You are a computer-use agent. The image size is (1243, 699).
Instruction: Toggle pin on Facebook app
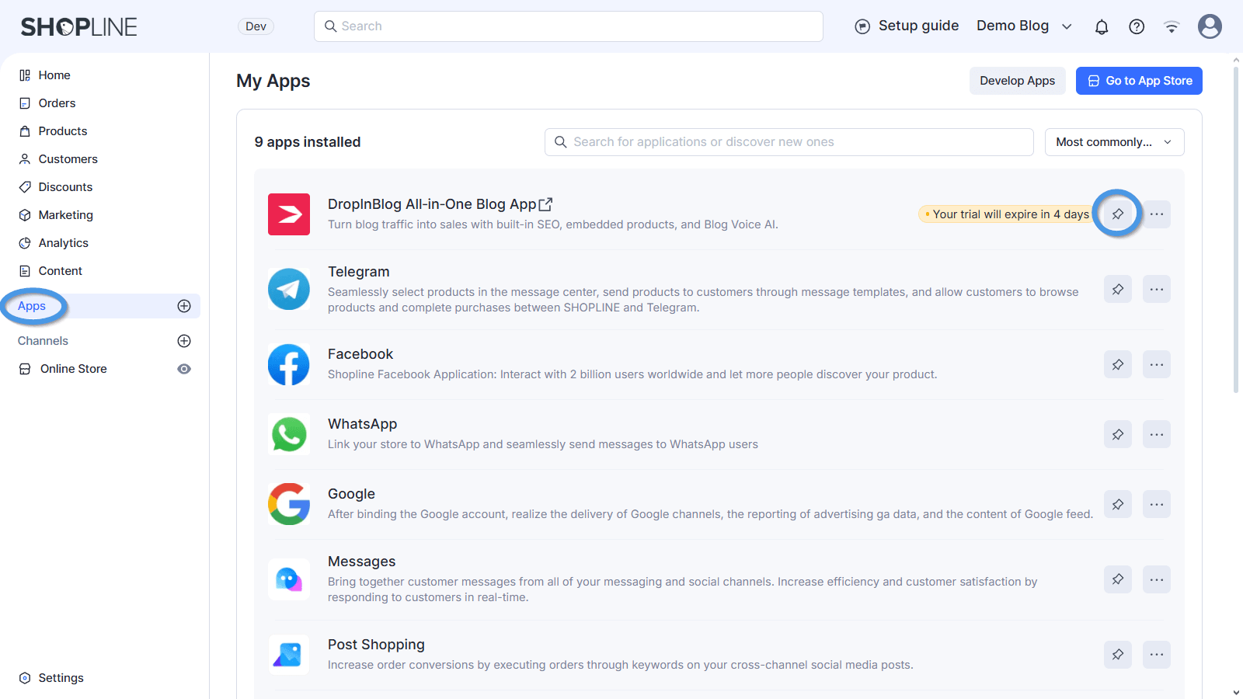coord(1117,364)
